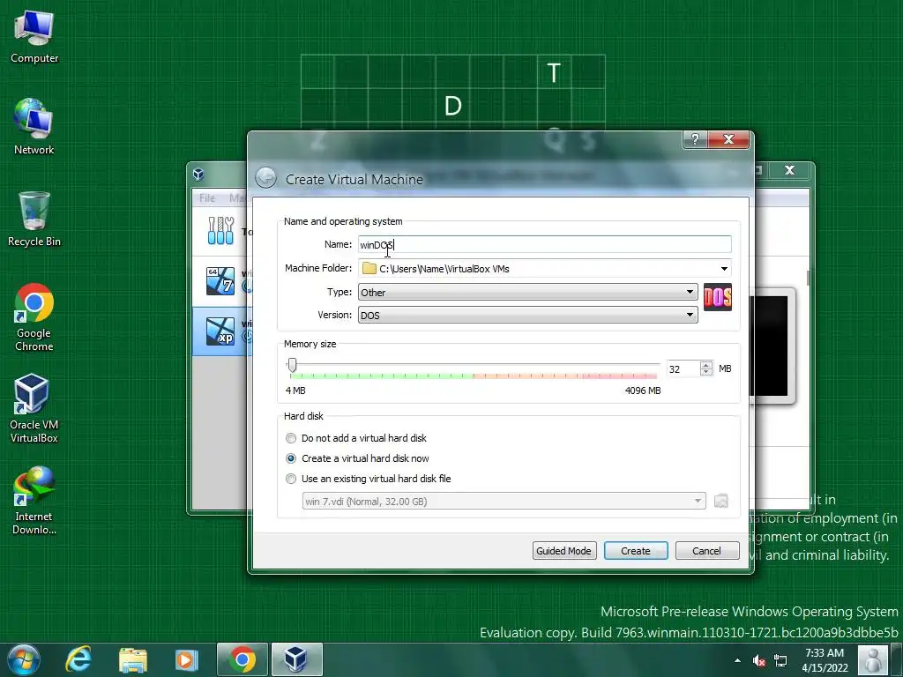Select the Windows 7 VM in VirtualBox Manager
This screenshot has width=903, height=677.
click(x=220, y=281)
